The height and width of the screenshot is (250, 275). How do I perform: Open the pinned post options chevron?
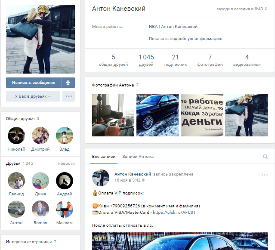pos(265,175)
